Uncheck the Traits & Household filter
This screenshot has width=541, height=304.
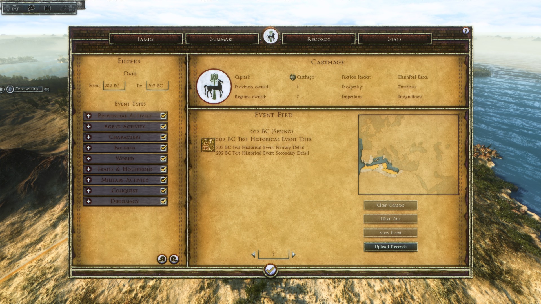pyautogui.click(x=163, y=169)
